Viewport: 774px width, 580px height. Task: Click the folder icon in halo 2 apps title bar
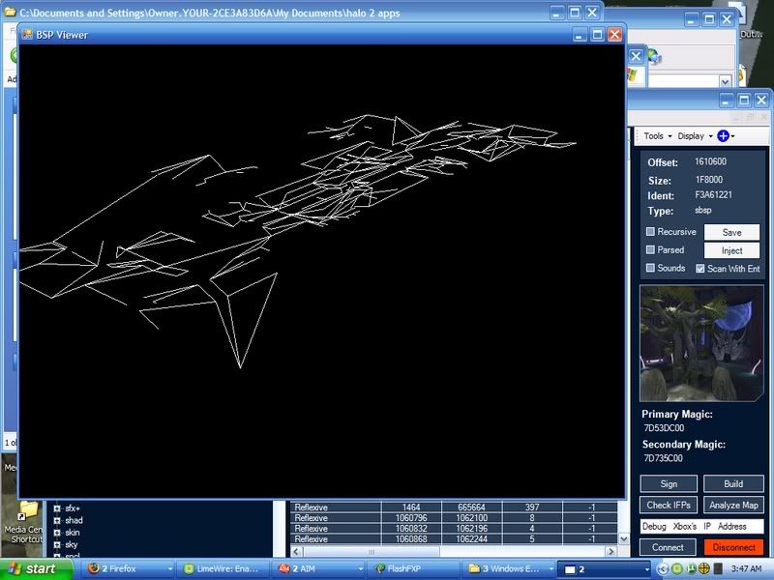tap(9, 13)
